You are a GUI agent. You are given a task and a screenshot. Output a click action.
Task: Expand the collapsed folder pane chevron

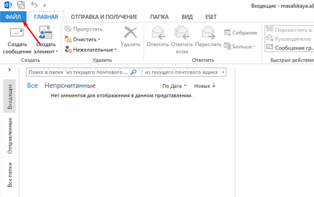tap(9, 70)
